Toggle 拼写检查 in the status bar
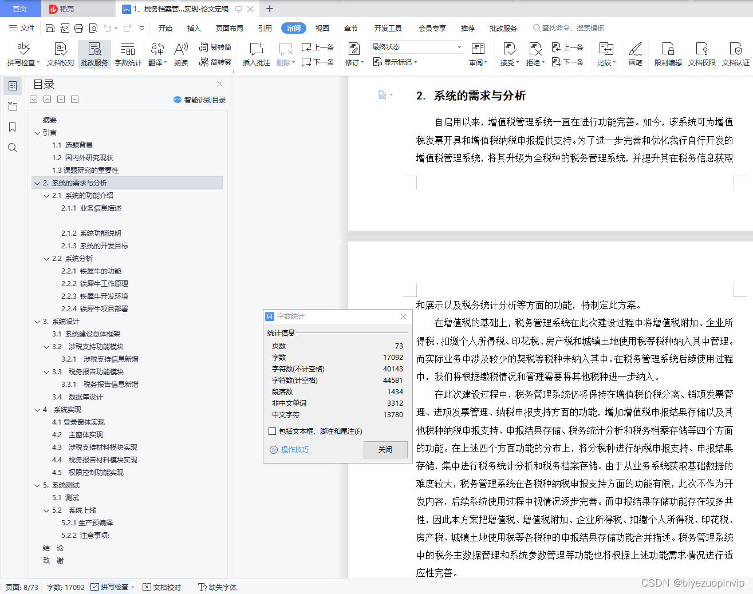Screen dimensions: 753x594 [x=109, y=587]
